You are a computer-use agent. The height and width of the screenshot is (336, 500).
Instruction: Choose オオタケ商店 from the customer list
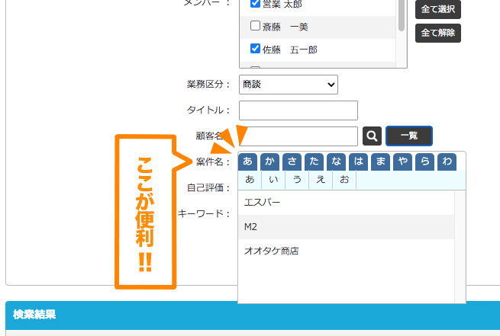coord(347,251)
